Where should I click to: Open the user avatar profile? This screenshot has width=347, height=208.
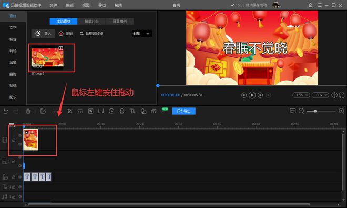276,5
